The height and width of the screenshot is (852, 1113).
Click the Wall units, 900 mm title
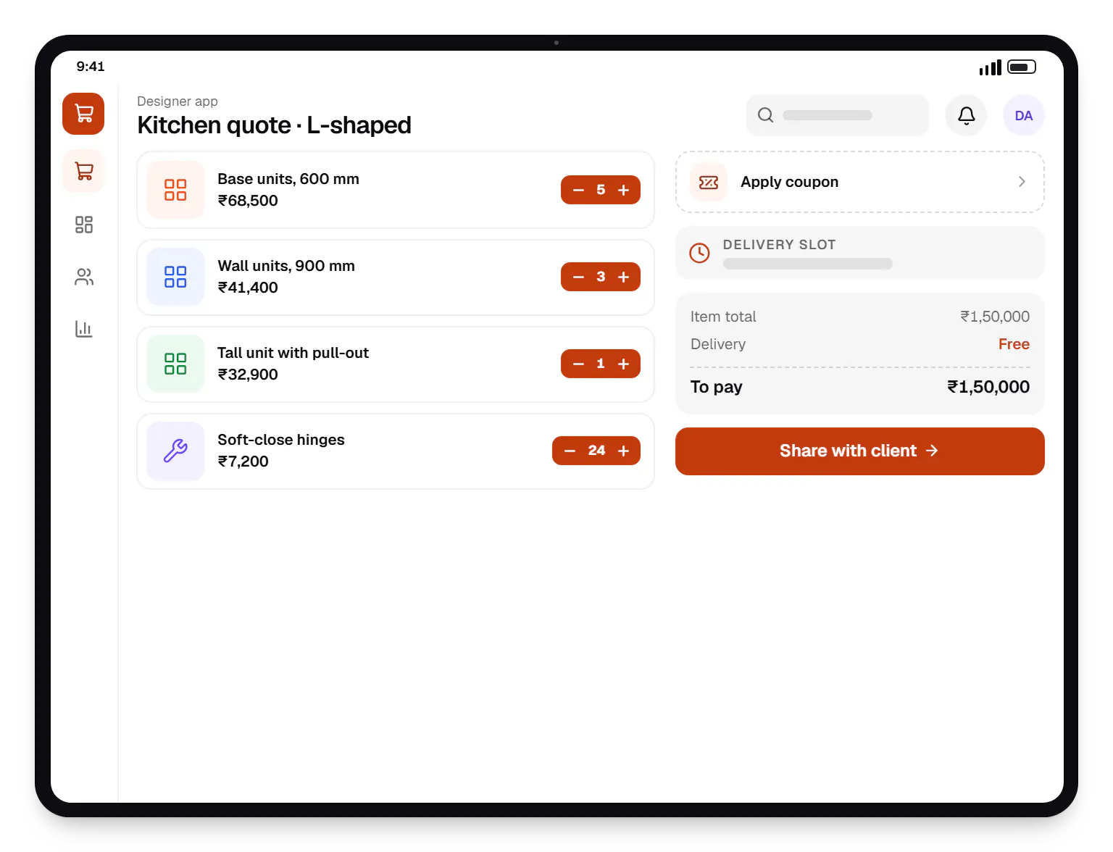click(x=286, y=266)
